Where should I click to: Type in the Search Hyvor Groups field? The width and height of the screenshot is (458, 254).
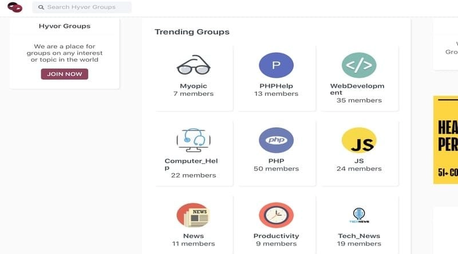pos(86,7)
